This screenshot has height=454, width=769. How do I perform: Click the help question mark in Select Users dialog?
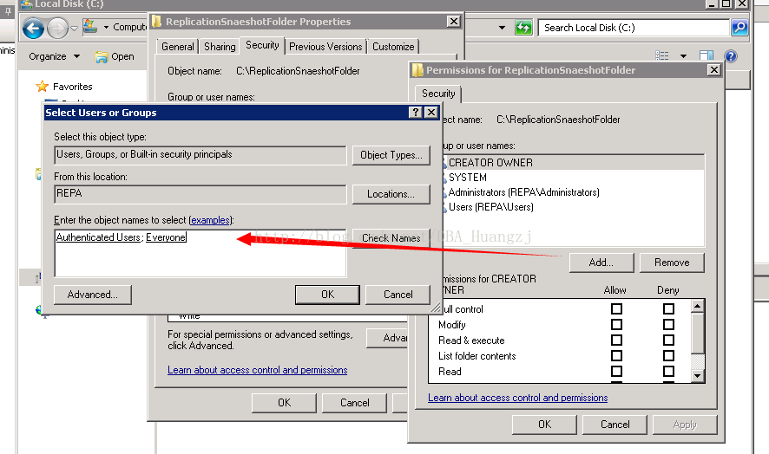pyautogui.click(x=416, y=112)
